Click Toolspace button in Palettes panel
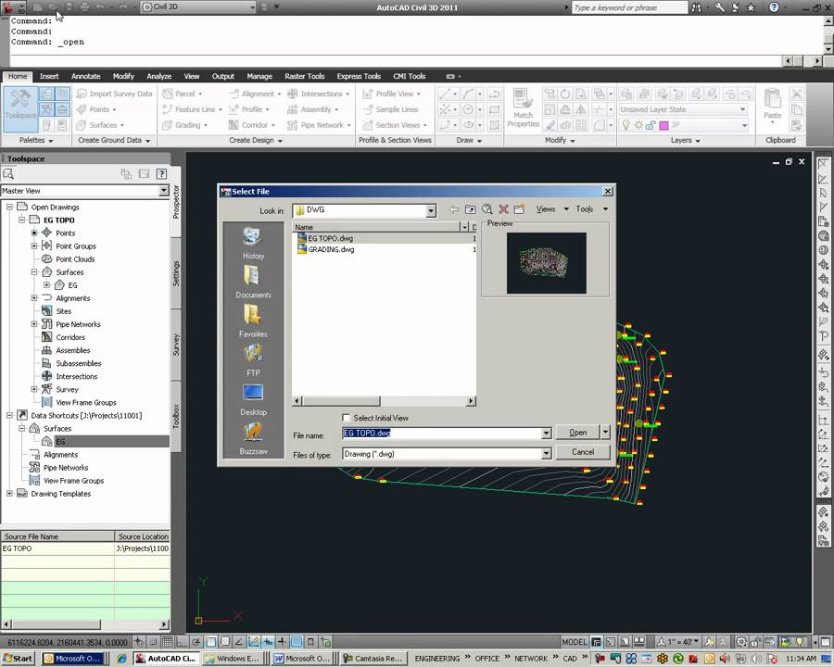Viewport: 834px width, 667px height. click(x=20, y=109)
